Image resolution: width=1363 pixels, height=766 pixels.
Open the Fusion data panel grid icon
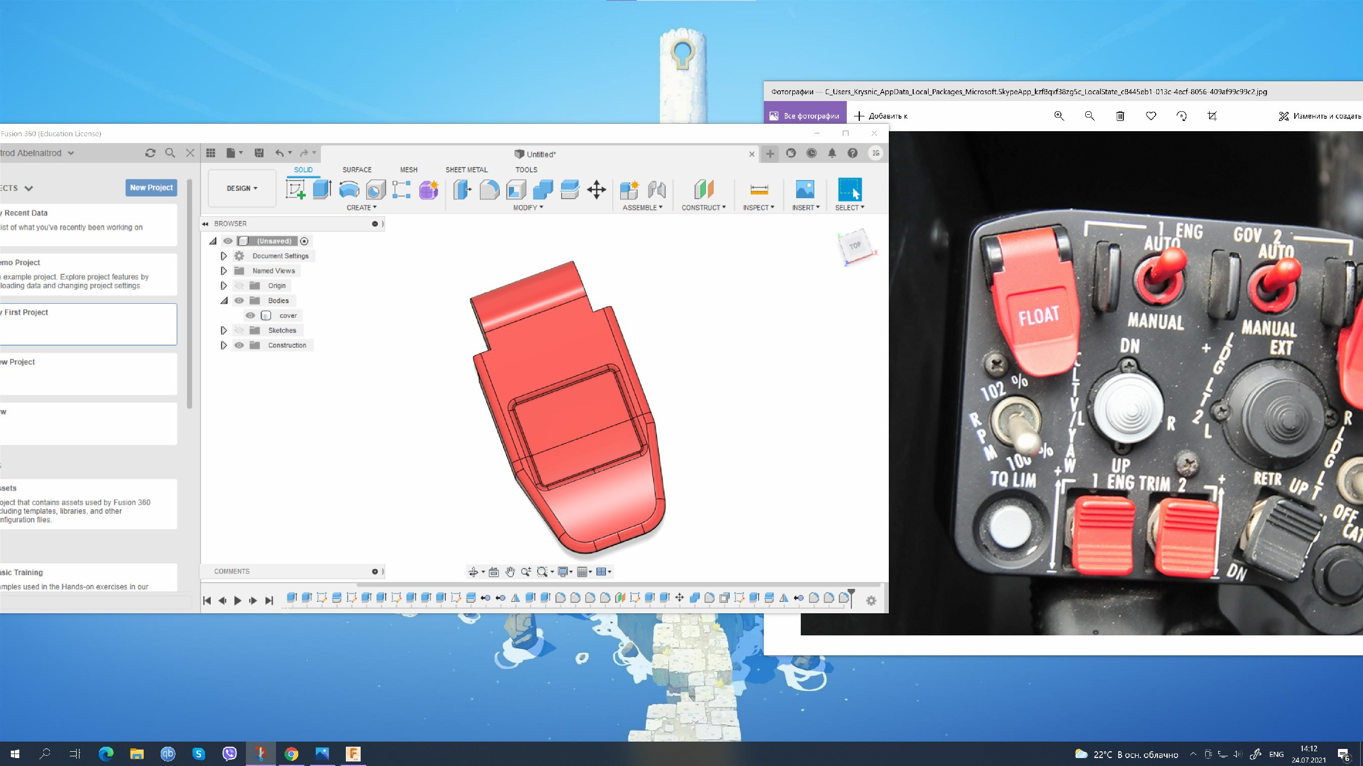[211, 153]
